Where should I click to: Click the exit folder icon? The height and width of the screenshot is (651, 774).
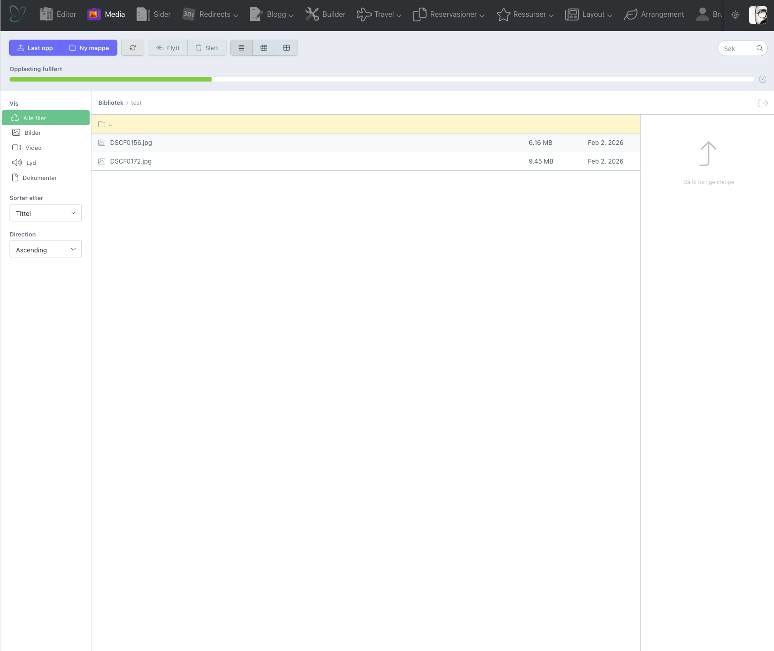(x=763, y=103)
